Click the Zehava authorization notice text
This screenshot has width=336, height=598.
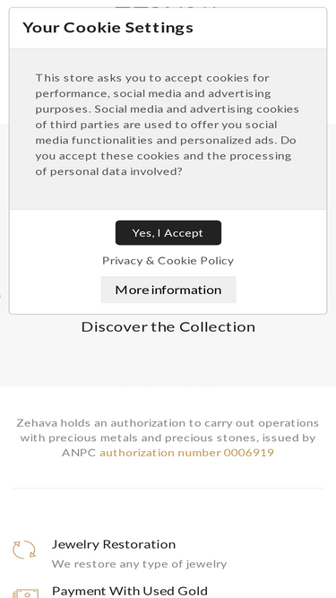pos(168,438)
